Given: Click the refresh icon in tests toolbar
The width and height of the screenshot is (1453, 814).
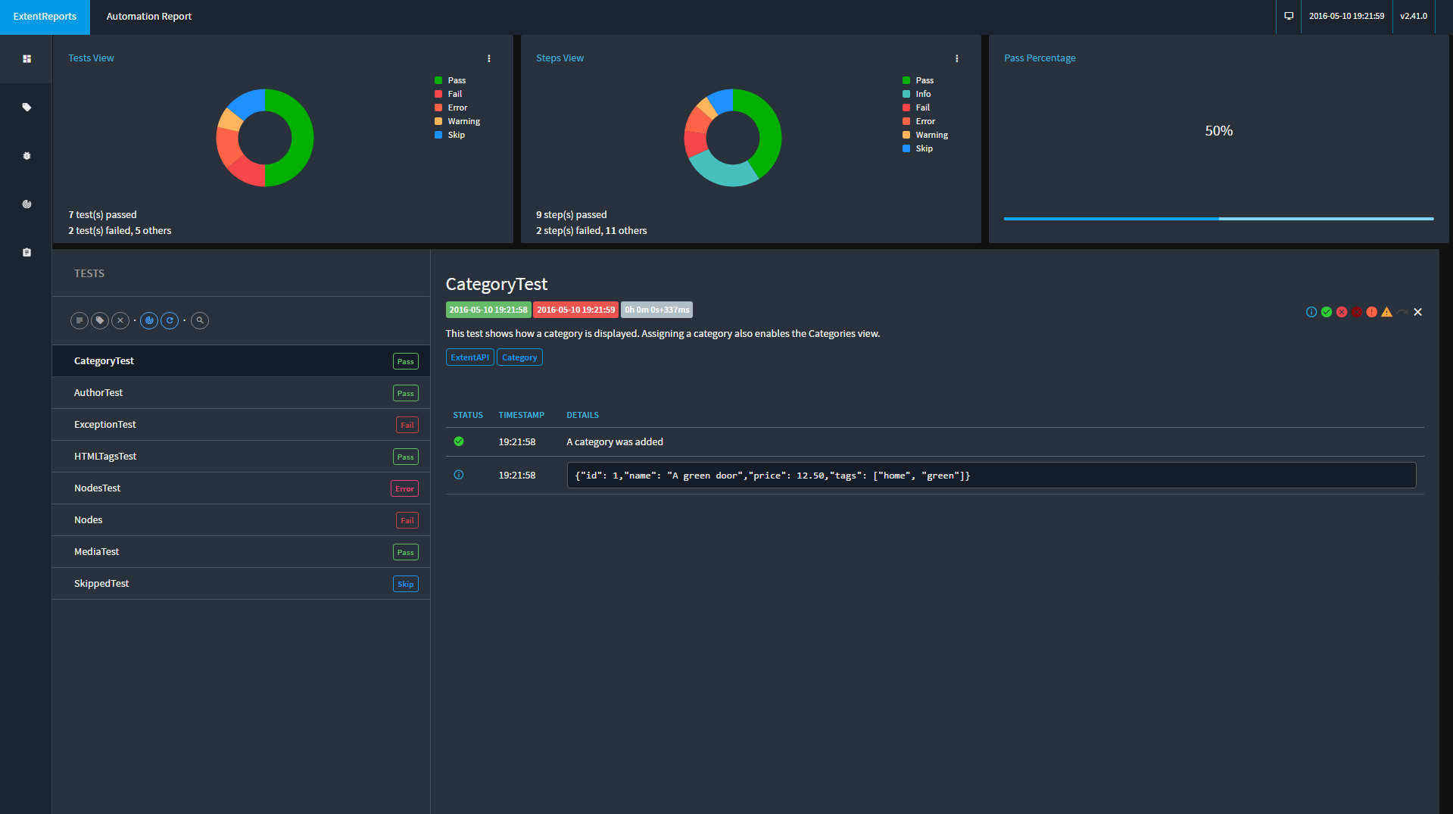Looking at the screenshot, I should 170,321.
